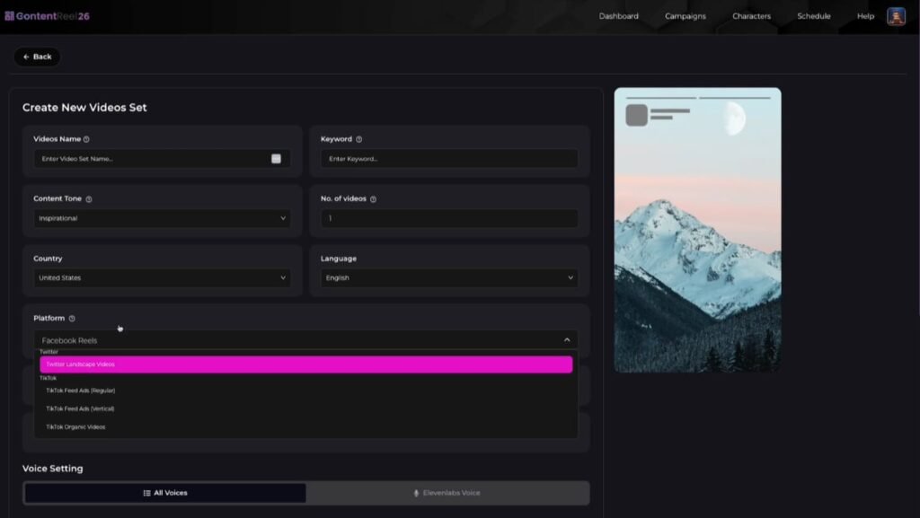Click the mountain video preview thumbnail
Screen dimensions: 920x518
click(697, 229)
